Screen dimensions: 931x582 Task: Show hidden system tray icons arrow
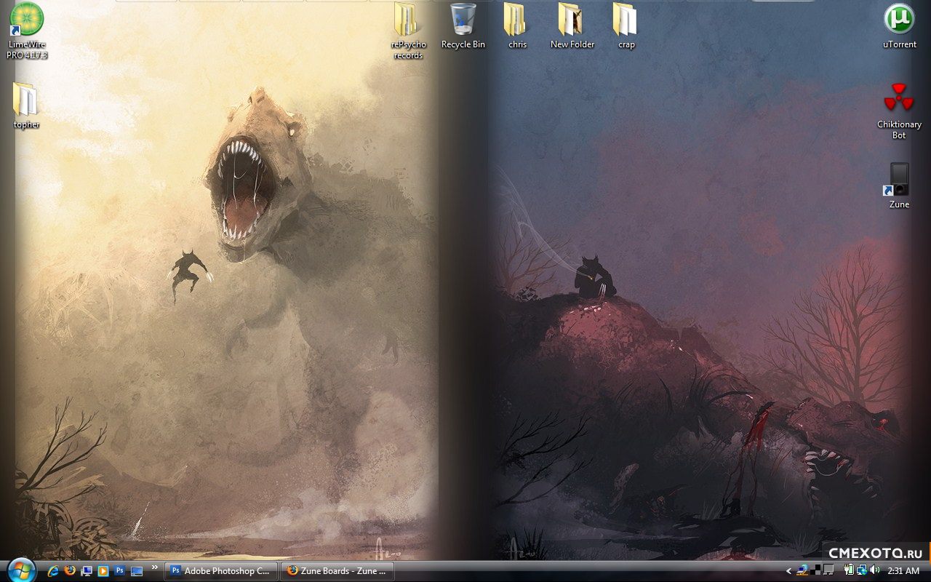[789, 571]
